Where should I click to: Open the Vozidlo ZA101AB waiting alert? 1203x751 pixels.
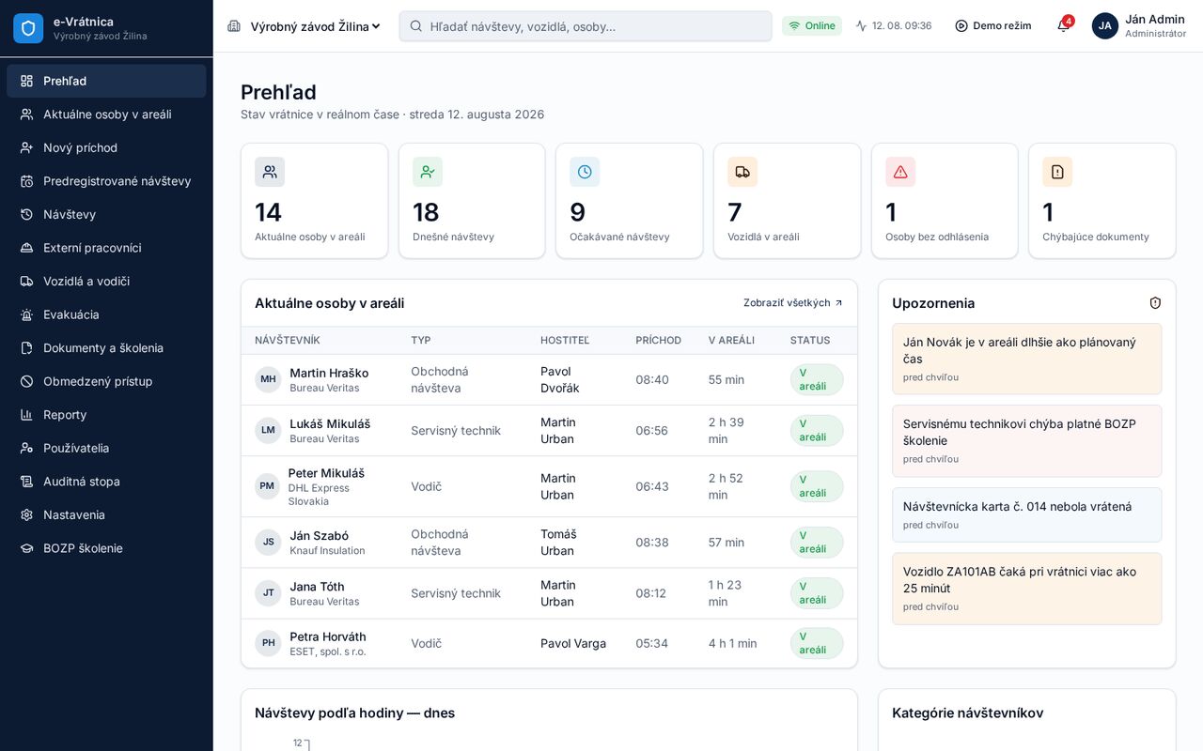tap(1027, 589)
